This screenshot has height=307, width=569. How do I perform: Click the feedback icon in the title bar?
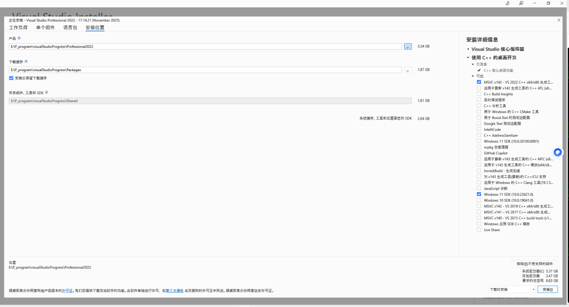click(521, 3)
